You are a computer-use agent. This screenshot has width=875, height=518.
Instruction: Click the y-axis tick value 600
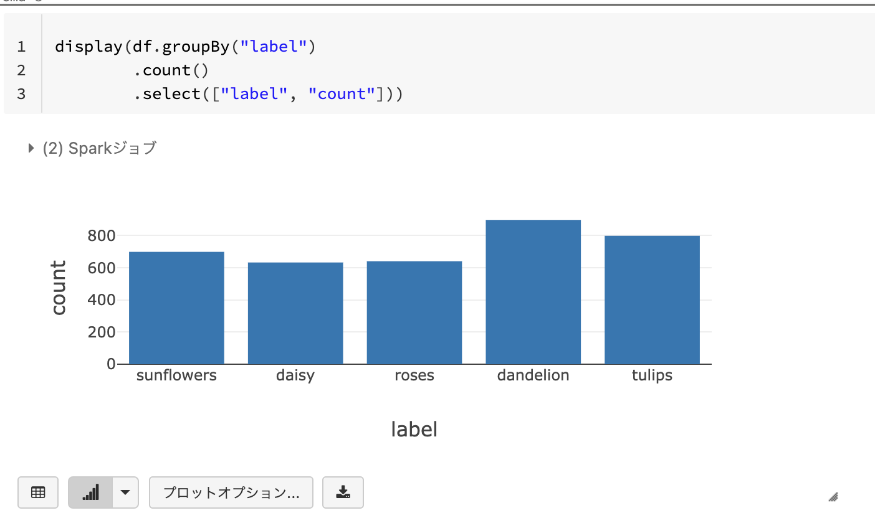pyautogui.click(x=102, y=268)
